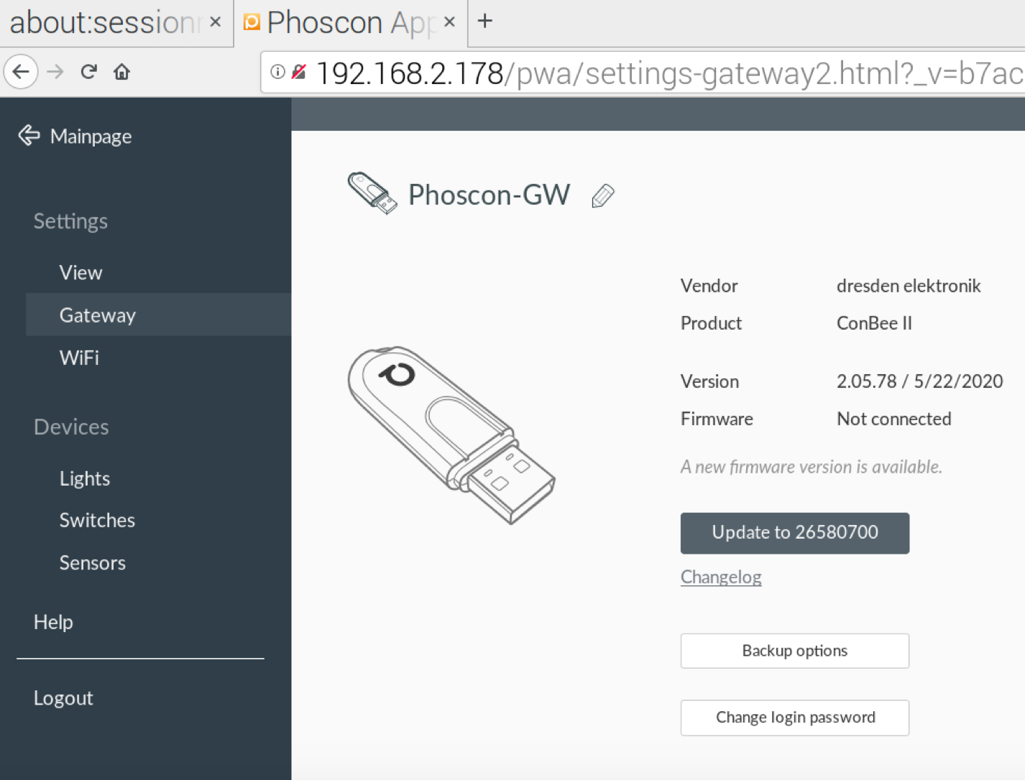Click the browser home icon
The image size is (1025, 780).
tap(121, 72)
